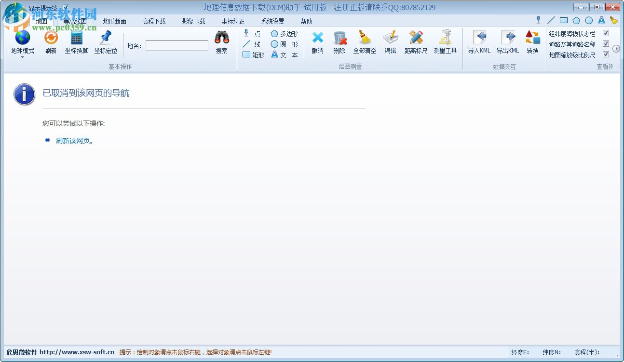Viewport: 624px width, 362px height.
Task: Click the quick-access line icon
Action: [551, 20]
